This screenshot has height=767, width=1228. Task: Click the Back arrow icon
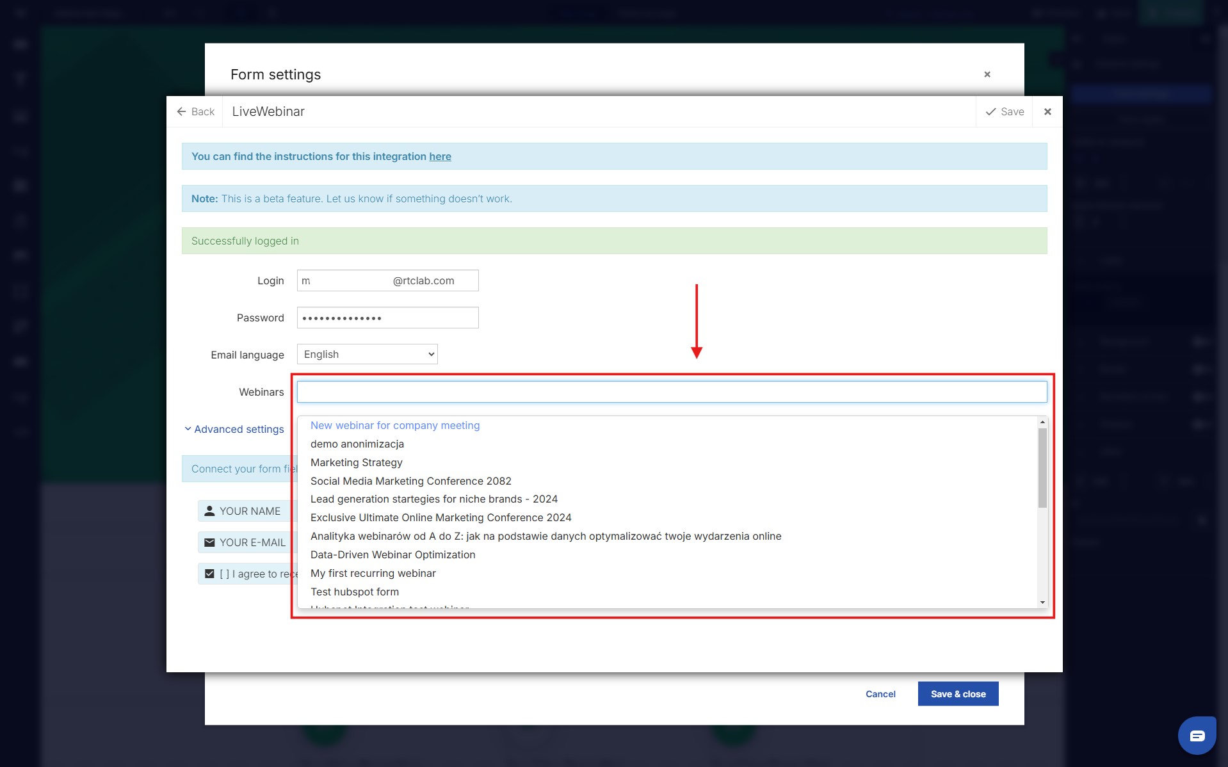182,111
